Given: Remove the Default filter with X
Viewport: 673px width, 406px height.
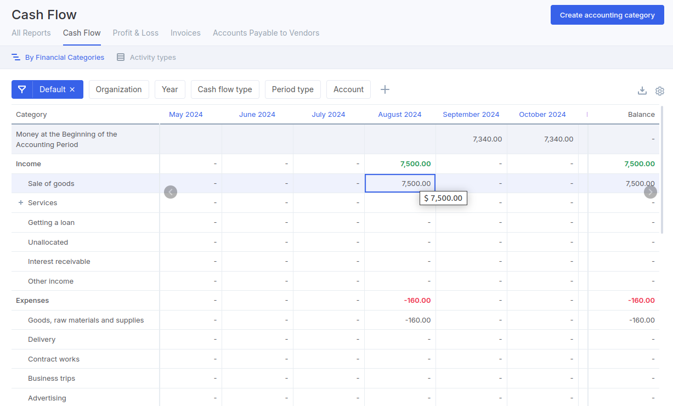Looking at the screenshot, I should (x=72, y=89).
